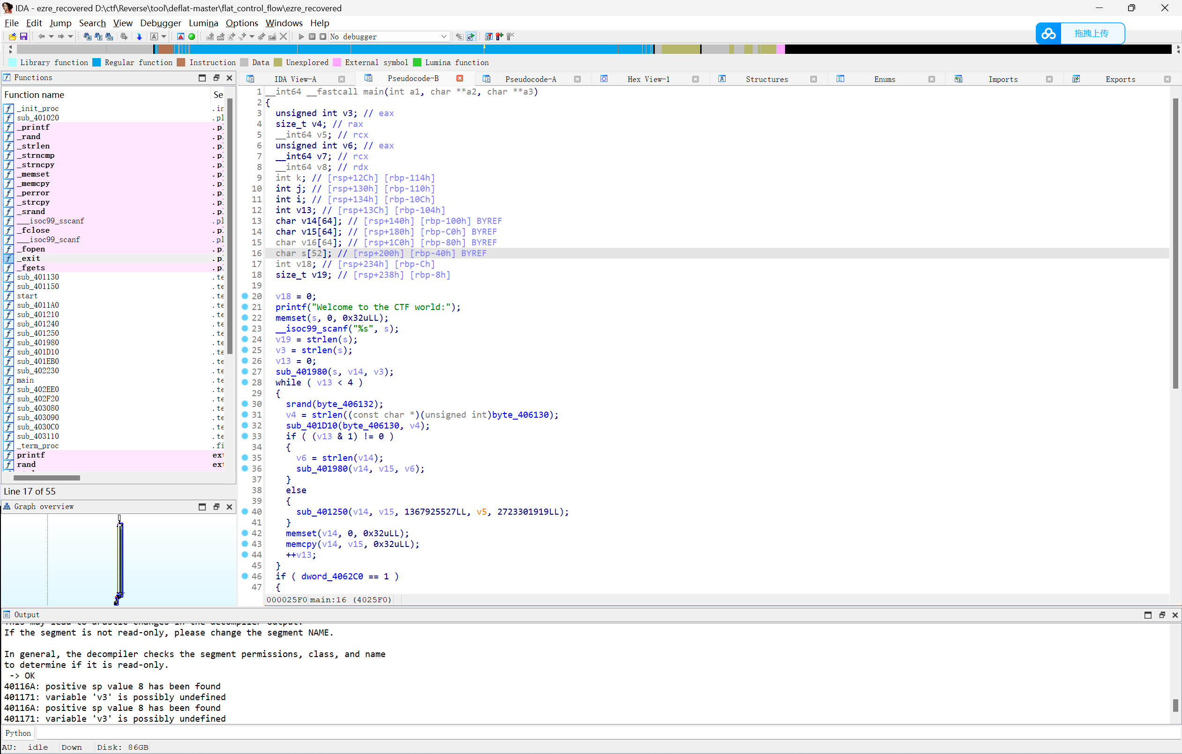Viewport: 1182px width, 754px height.
Task: Maximize the Output panel
Action: [x=1148, y=615]
